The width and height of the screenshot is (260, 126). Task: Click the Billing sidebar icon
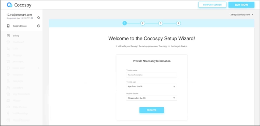tap(8, 36)
